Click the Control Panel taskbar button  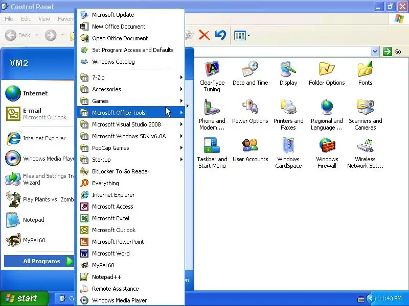point(66,298)
